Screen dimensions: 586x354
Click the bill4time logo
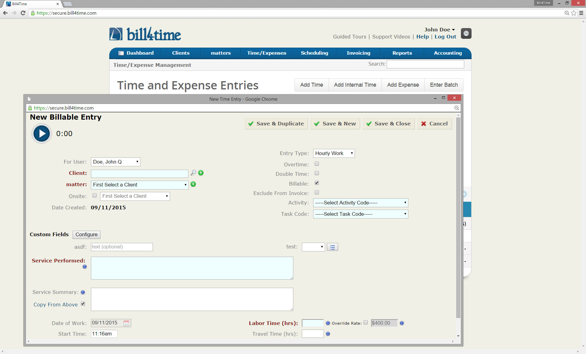pyautogui.click(x=145, y=34)
